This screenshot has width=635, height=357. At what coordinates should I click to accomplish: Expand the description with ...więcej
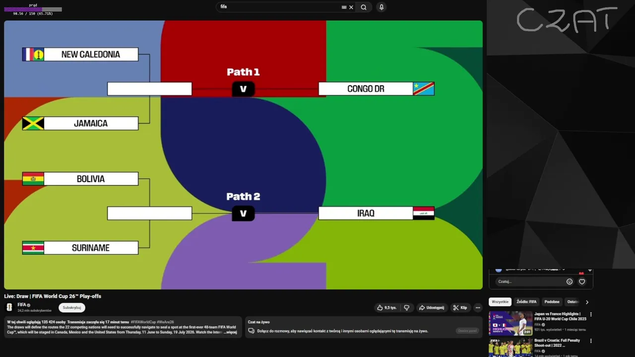point(230,332)
